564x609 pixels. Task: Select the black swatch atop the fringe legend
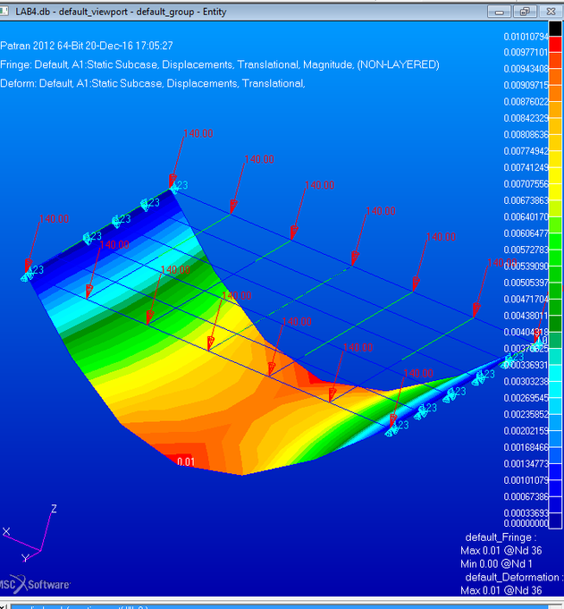pos(555,29)
